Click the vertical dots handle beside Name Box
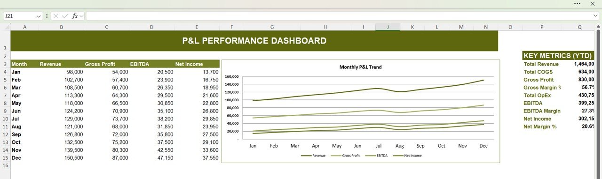Image resolution: width=602 pixels, height=179 pixels. tap(47, 16)
